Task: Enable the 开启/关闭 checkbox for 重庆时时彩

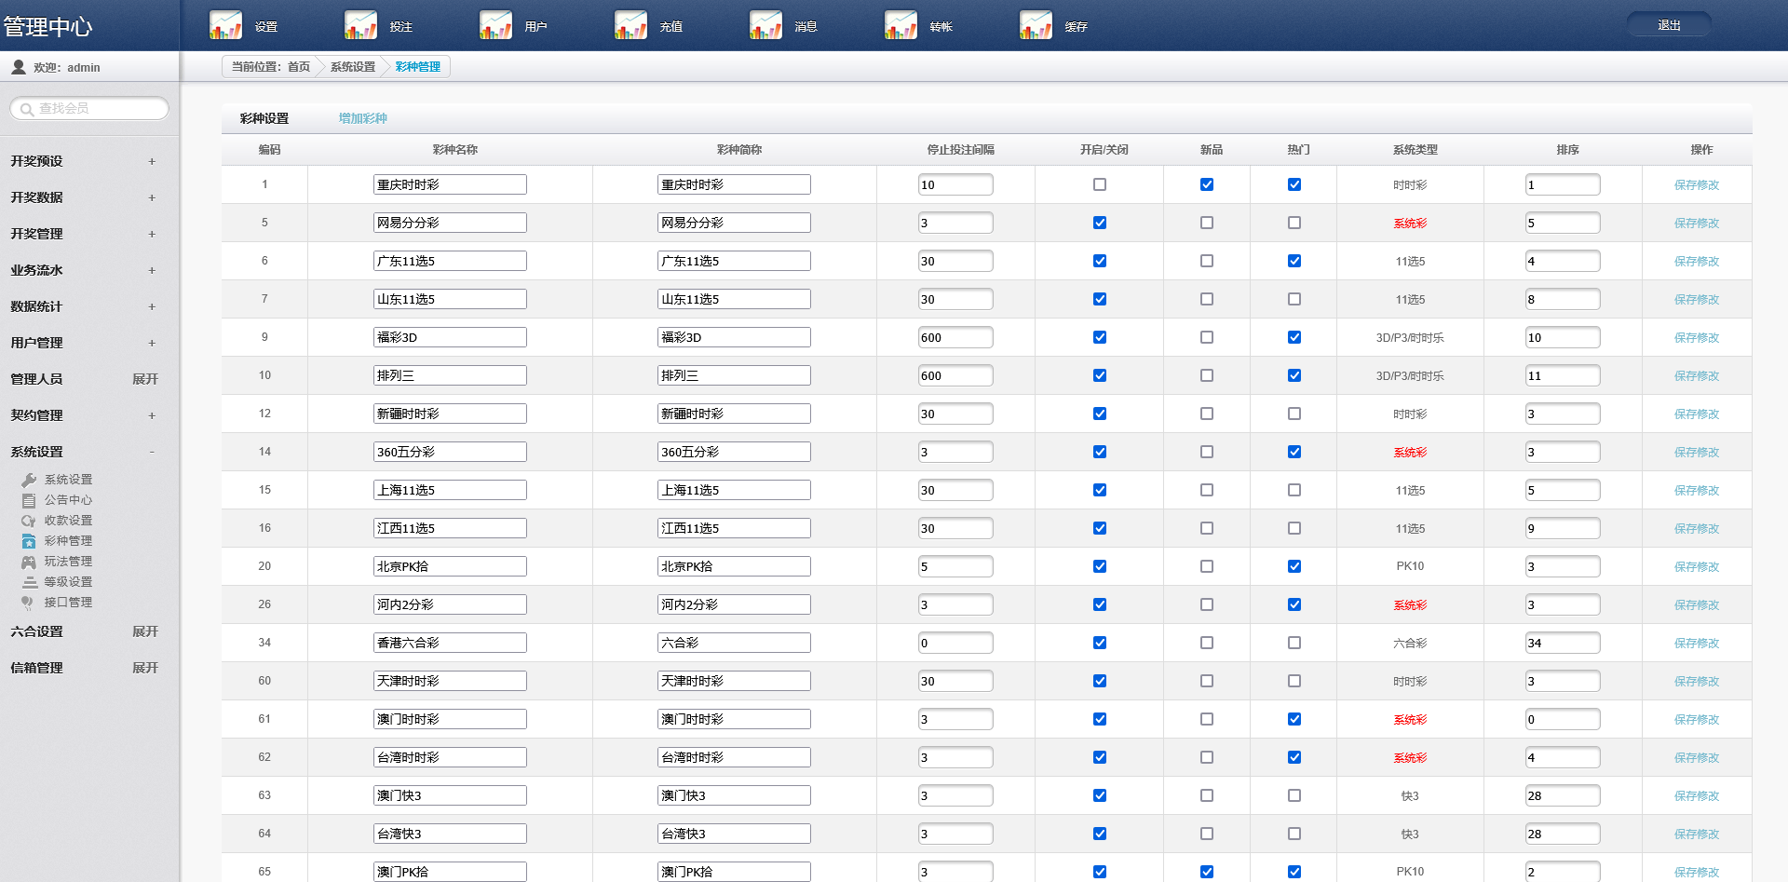Action: (x=1100, y=184)
